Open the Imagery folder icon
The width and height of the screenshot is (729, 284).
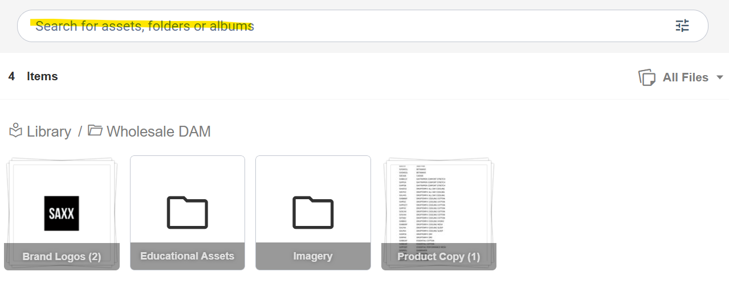click(312, 212)
